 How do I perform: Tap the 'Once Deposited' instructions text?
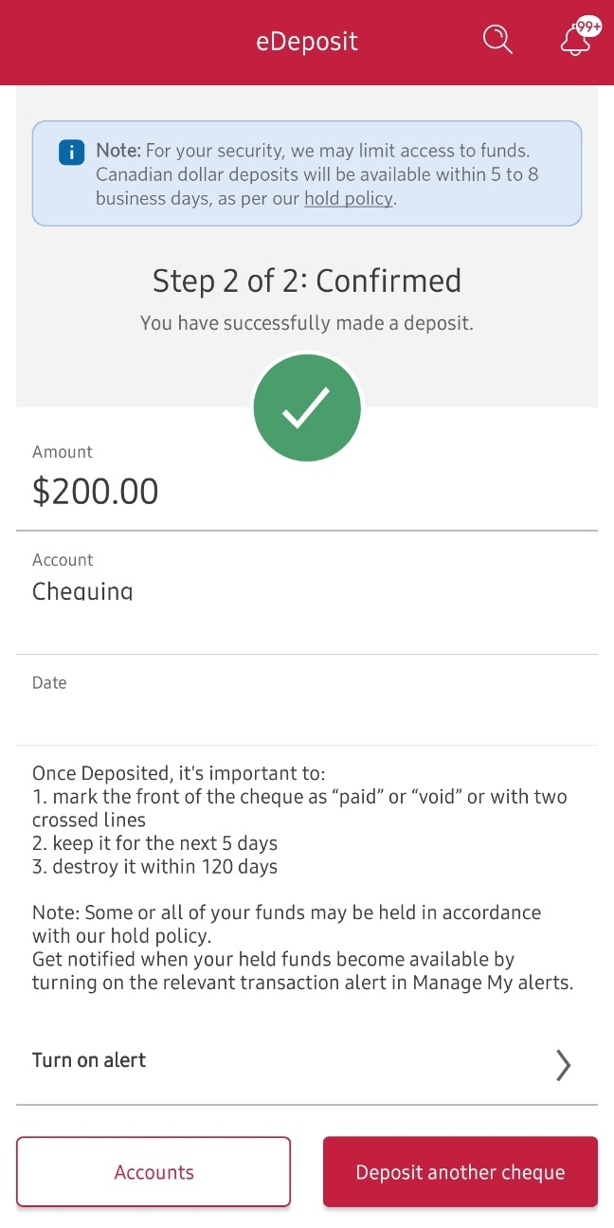click(x=299, y=820)
